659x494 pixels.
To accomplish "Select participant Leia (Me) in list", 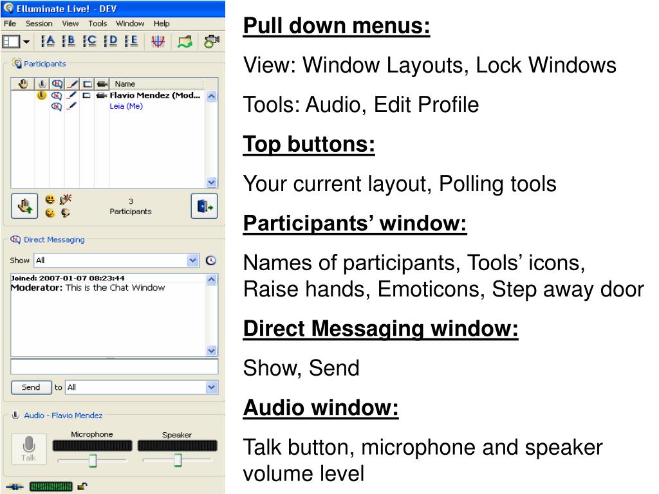I will 126,106.
